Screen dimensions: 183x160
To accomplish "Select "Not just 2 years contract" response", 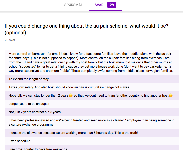I will coord(35,112).
